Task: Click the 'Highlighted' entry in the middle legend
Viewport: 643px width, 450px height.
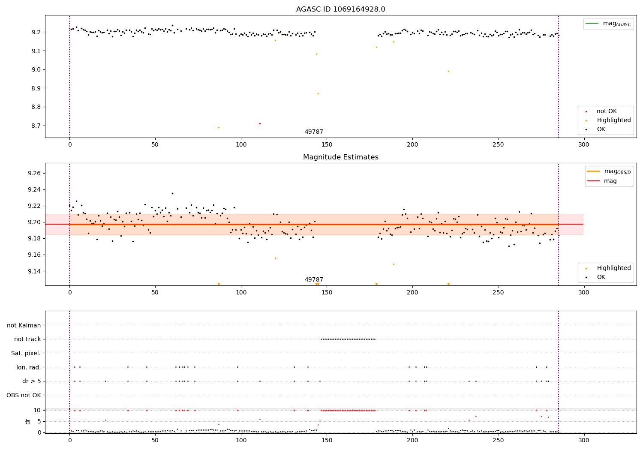Action: (614, 268)
